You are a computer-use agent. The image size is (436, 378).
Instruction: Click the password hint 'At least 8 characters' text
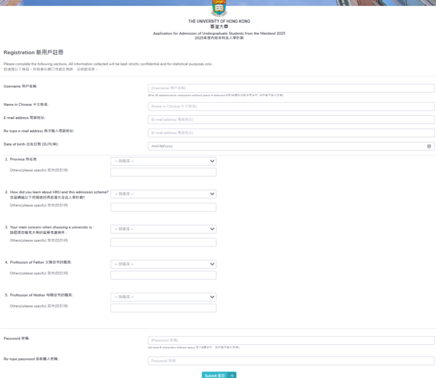coord(193,347)
